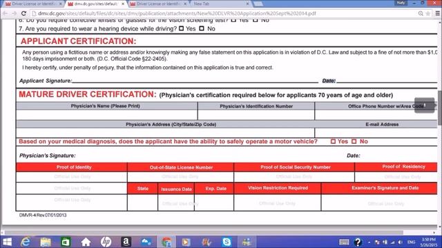Click the gray PDF side panel handle

pyautogui.click(x=424, y=105)
